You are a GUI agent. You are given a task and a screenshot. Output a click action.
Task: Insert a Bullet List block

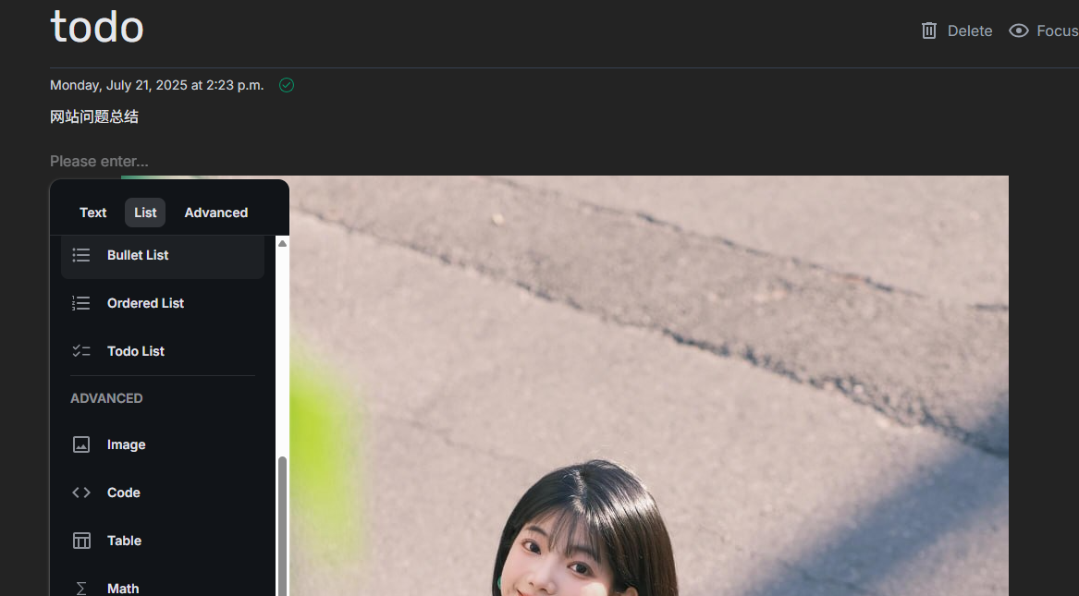[x=163, y=255]
